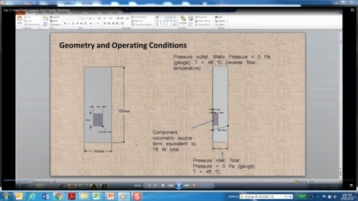The width and height of the screenshot is (358, 201).
Task: Toggle Justify alignment in Paragraph group
Action: [117, 23]
